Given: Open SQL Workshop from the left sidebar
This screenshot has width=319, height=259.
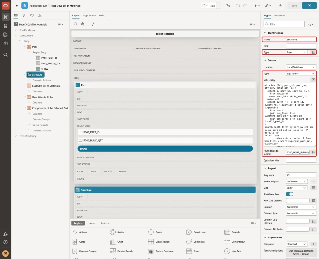Looking at the screenshot, I should (x=6, y=26).
